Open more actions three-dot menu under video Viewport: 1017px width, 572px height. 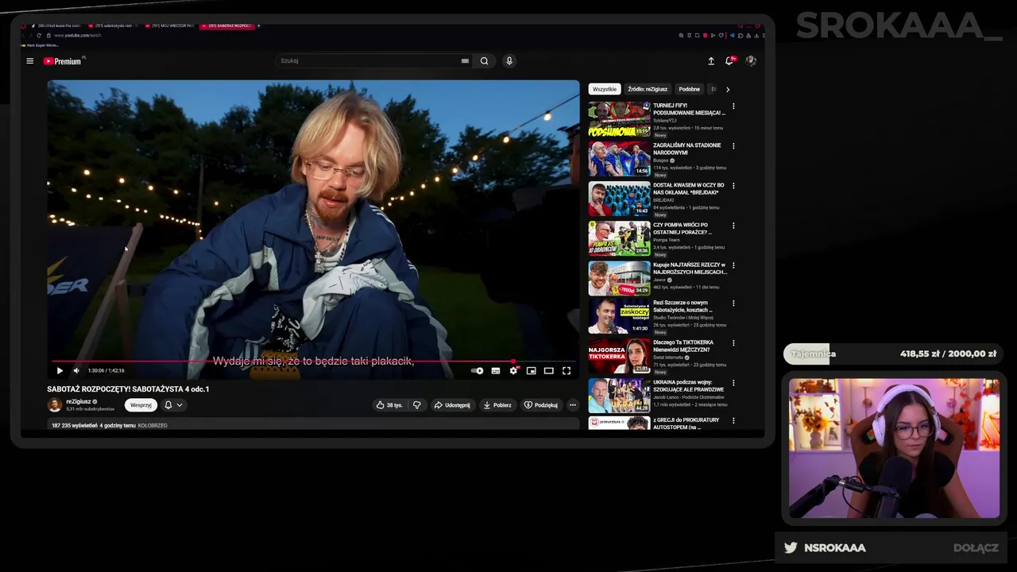point(572,405)
